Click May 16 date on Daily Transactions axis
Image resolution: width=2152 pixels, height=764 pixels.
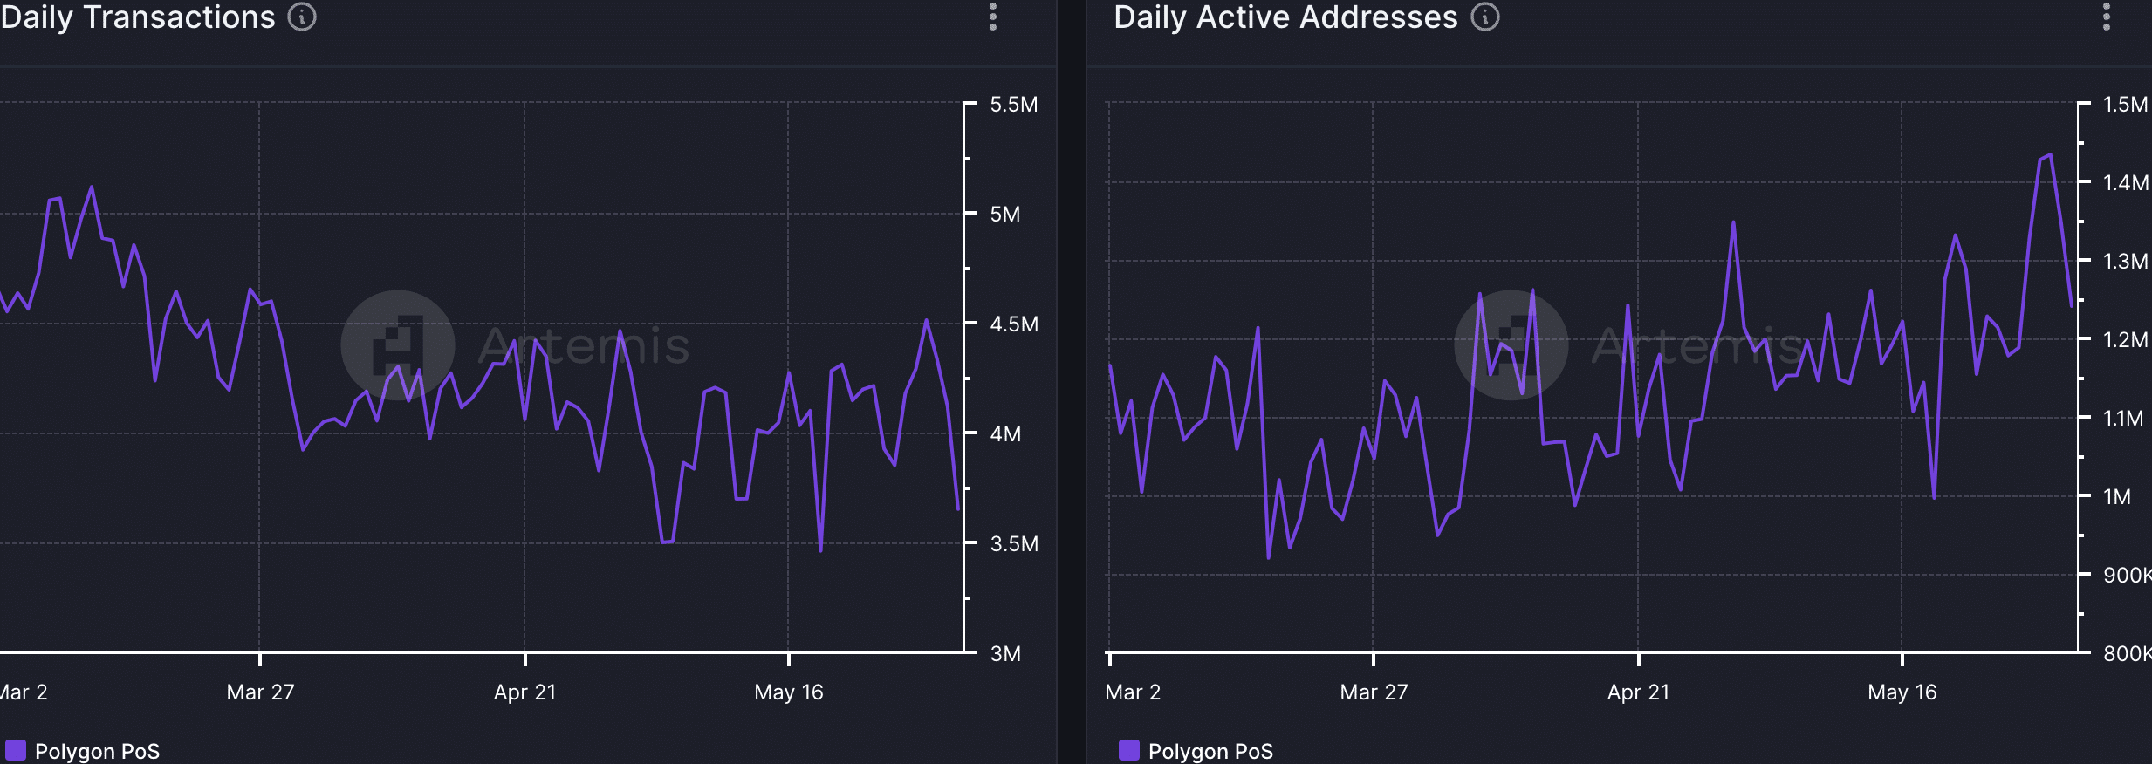[x=789, y=692]
